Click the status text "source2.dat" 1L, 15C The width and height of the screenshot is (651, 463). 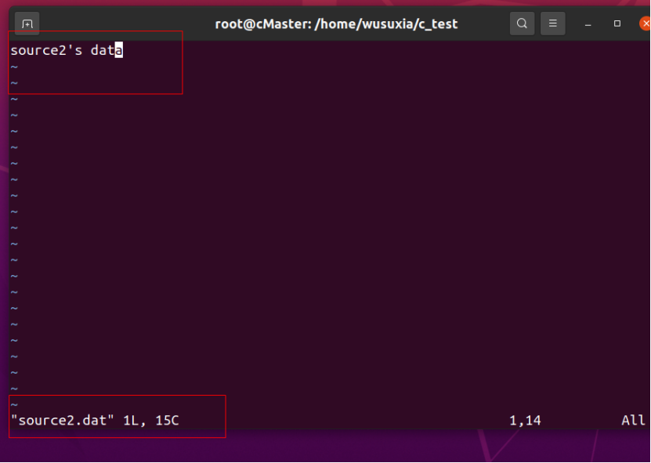coord(95,420)
